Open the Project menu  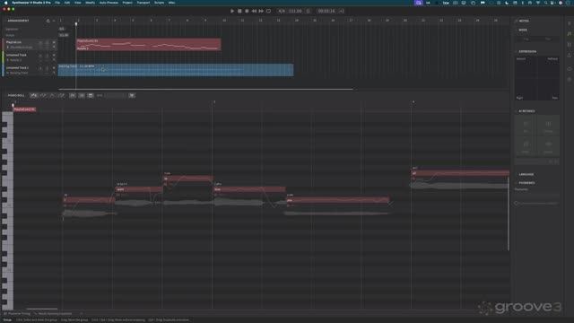pos(127,3)
